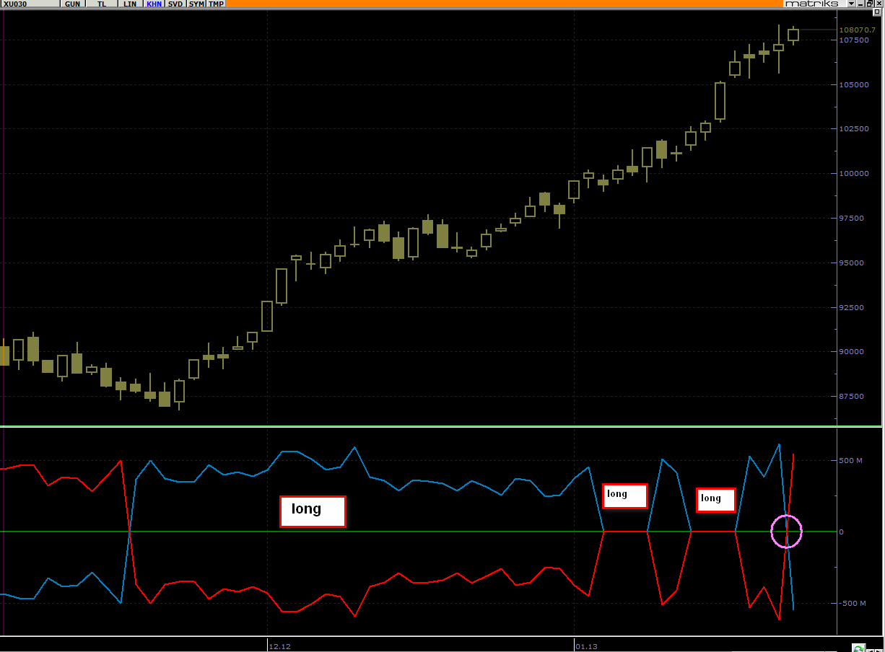
Task: Click the 90000 price axis label
Action: [852, 352]
